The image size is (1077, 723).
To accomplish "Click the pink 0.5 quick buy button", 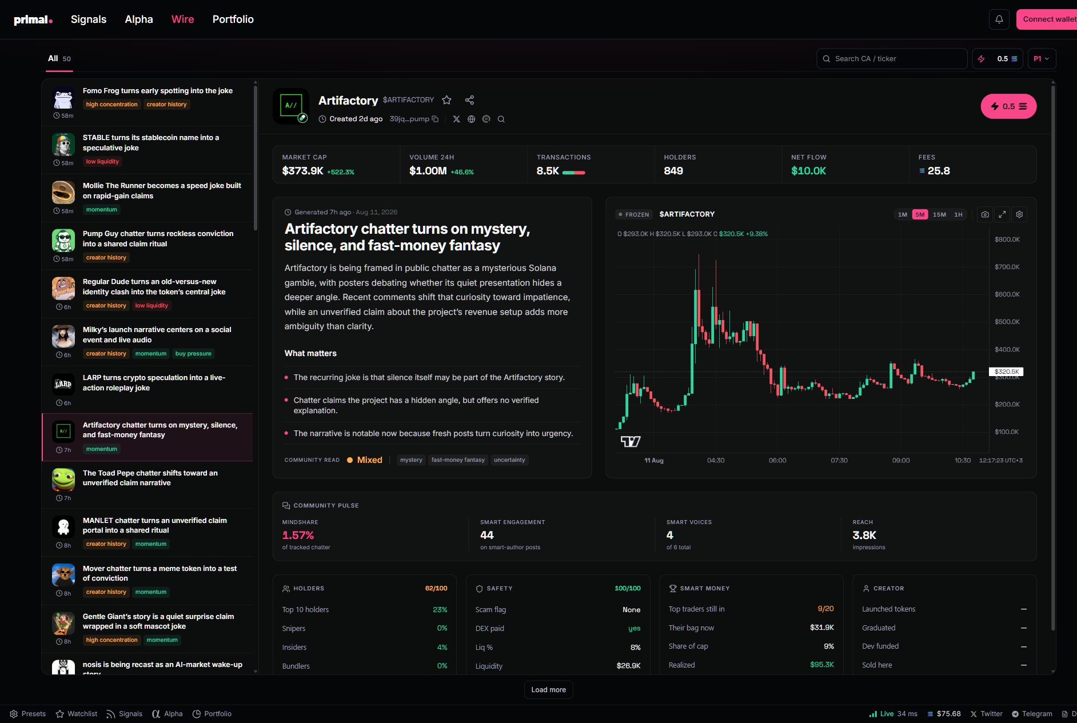I will point(1008,106).
